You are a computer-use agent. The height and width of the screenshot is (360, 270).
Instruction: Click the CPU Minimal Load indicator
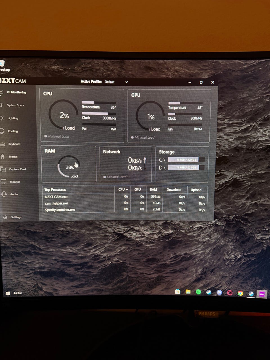pyautogui.click(x=57, y=136)
